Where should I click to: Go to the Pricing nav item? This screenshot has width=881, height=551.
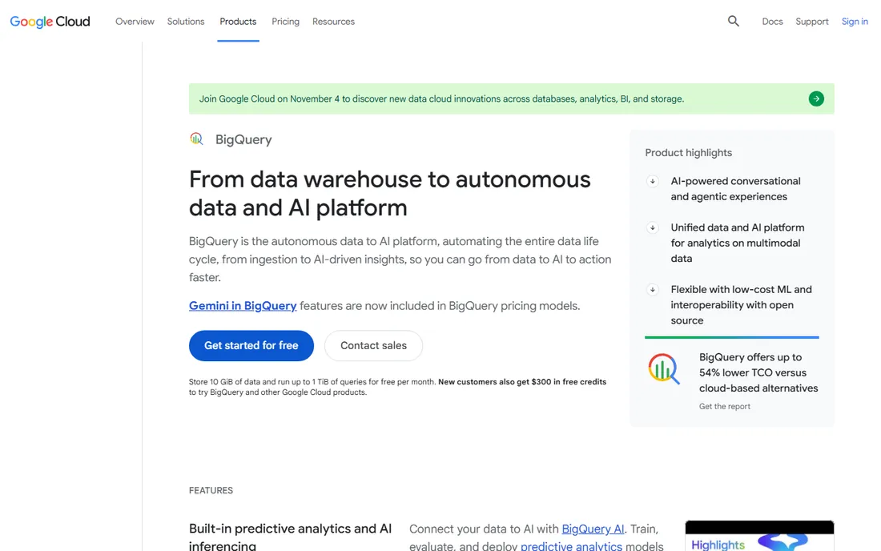tap(285, 22)
